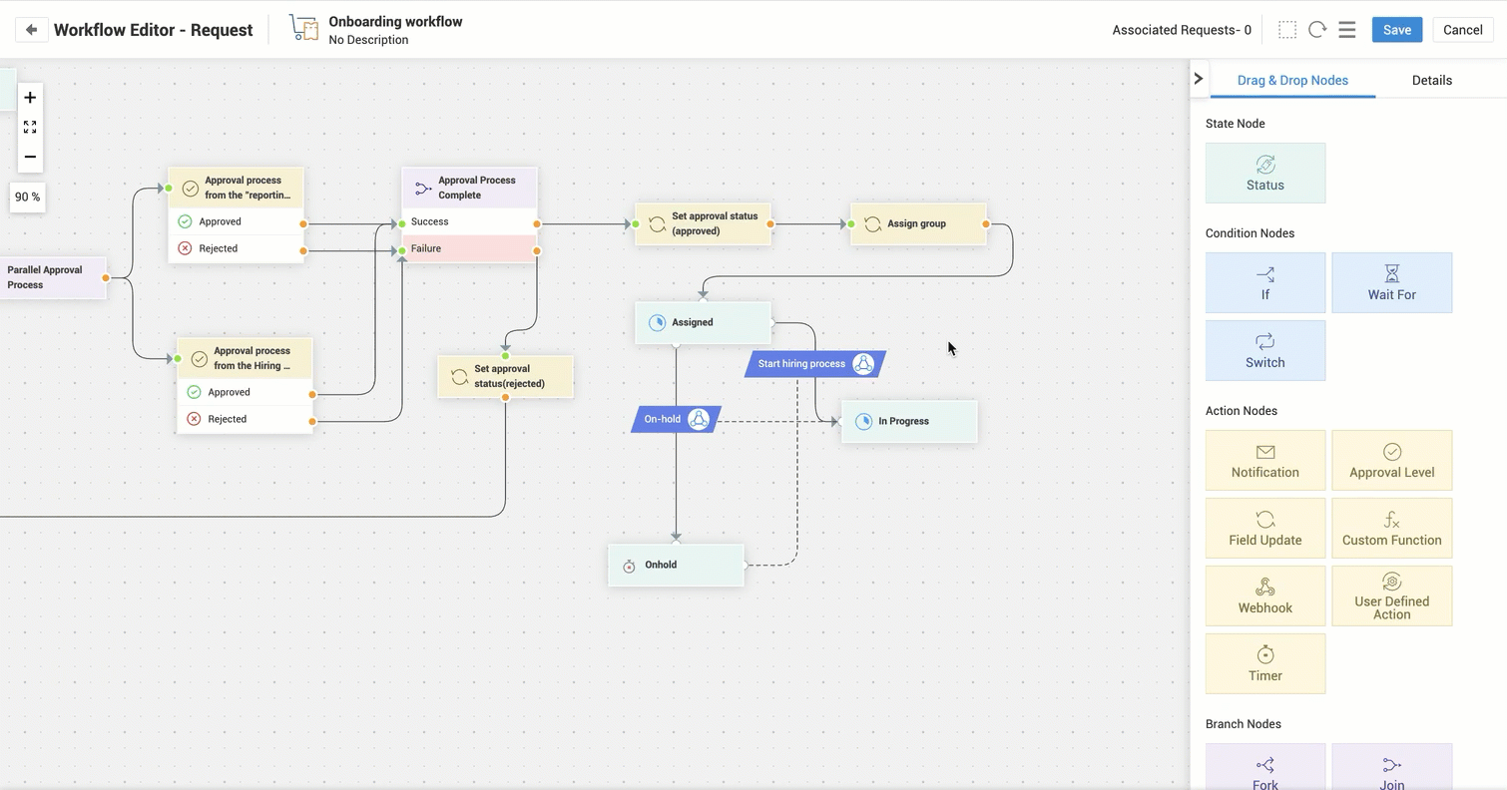Select the In Progress status node
1507x790 pixels.
pyautogui.click(x=909, y=421)
